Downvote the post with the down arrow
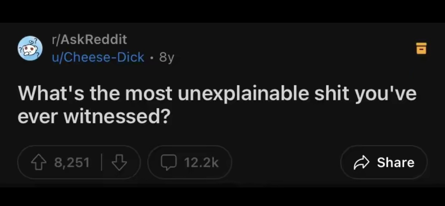This screenshot has height=206, width=445. tap(119, 163)
